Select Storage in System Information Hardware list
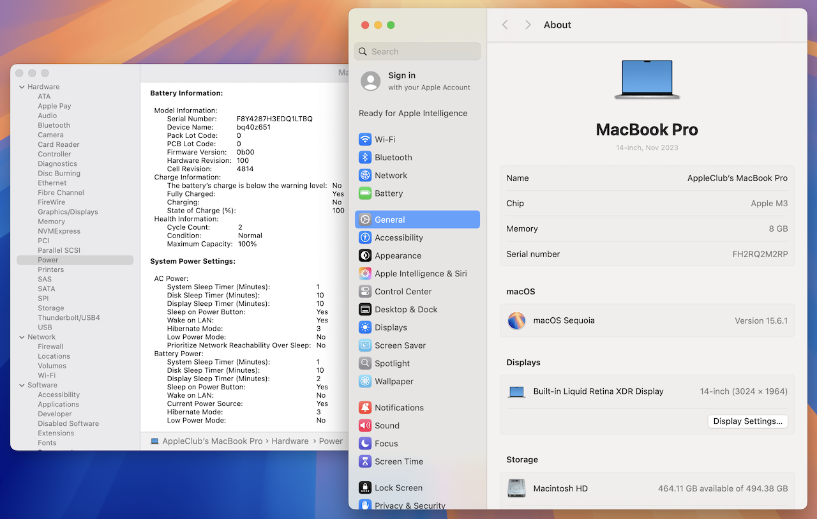Image resolution: width=817 pixels, height=519 pixels. [51, 308]
